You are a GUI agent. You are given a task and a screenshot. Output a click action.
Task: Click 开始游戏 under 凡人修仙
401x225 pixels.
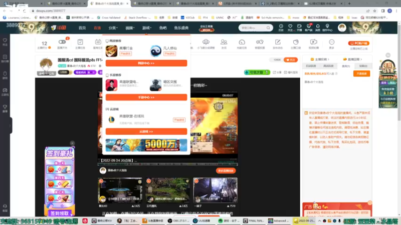[x=169, y=53]
